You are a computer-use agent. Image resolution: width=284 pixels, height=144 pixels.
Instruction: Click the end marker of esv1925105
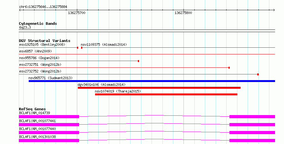[x=78, y=48]
